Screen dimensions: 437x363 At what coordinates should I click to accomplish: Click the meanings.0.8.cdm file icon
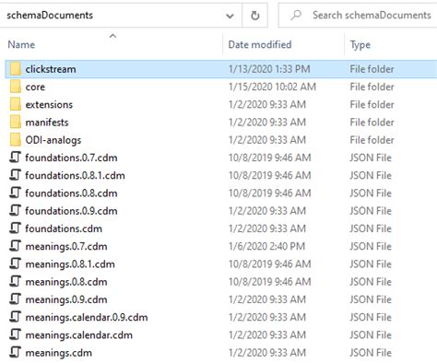(x=15, y=282)
